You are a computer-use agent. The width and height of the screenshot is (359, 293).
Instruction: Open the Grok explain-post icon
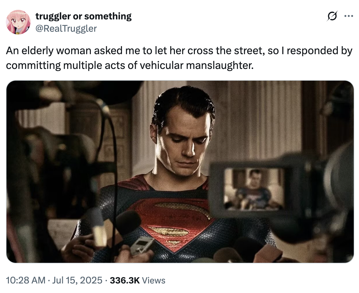coord(332,16)
